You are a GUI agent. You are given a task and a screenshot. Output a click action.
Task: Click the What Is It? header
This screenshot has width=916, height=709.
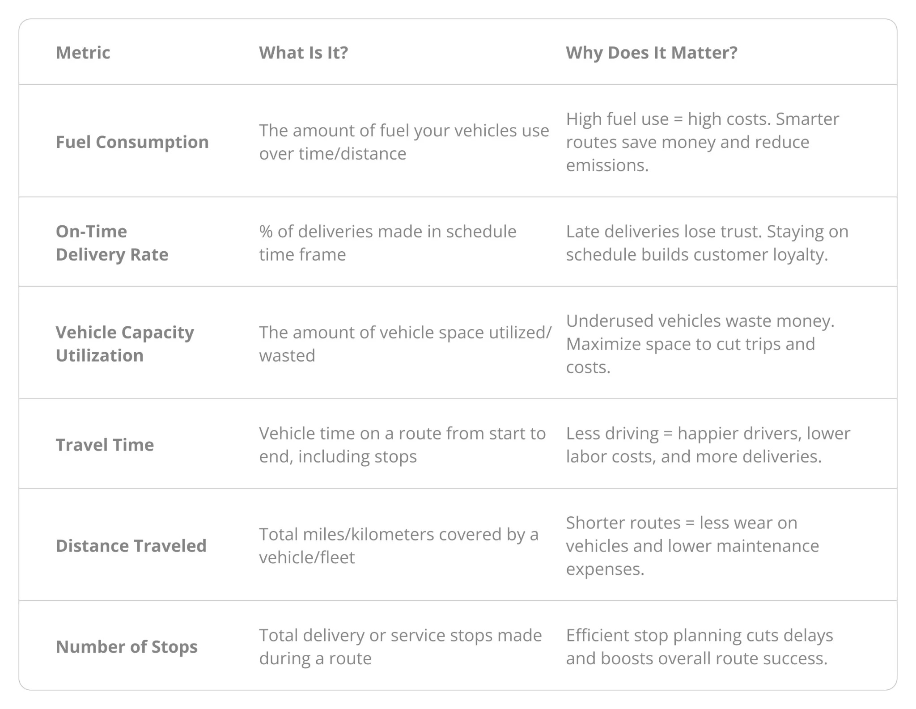tap(303, 53)
